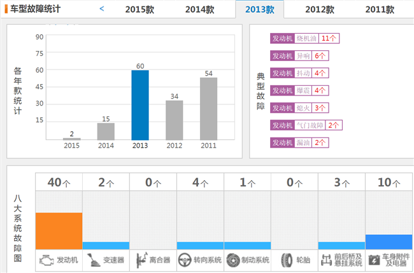
Task: Open the 发动机 气门故障 2个 fault tag
Action: click(x=306, y=125)
